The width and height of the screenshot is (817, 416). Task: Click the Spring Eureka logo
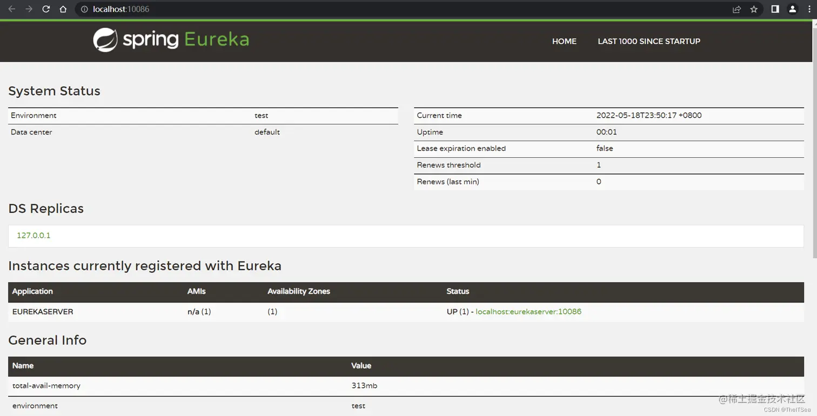click(x=171, y=40)
